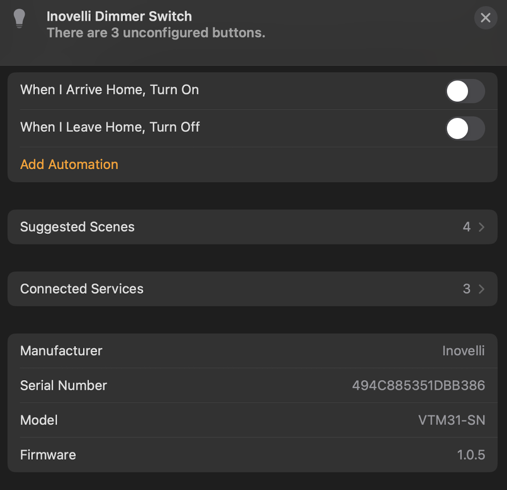
Task: Click the Connected Services chevron arrow
Action: [x=481, y=289]
